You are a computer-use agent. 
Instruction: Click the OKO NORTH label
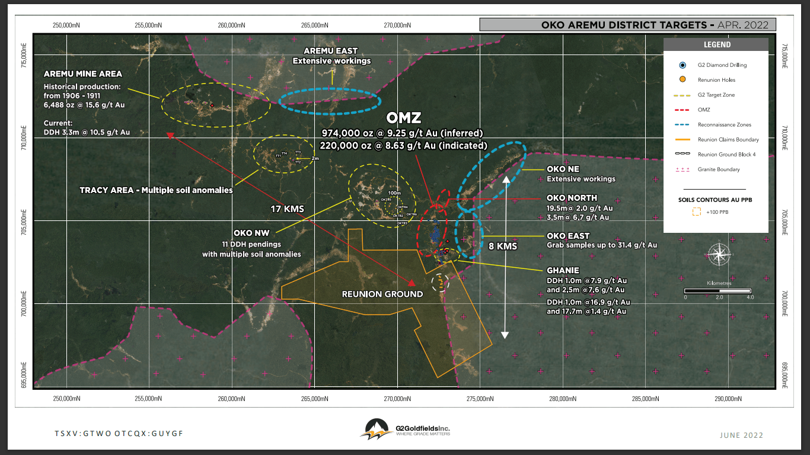tap(572, 198)
